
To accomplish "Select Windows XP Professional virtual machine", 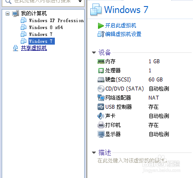I will [x=56, y=20].
